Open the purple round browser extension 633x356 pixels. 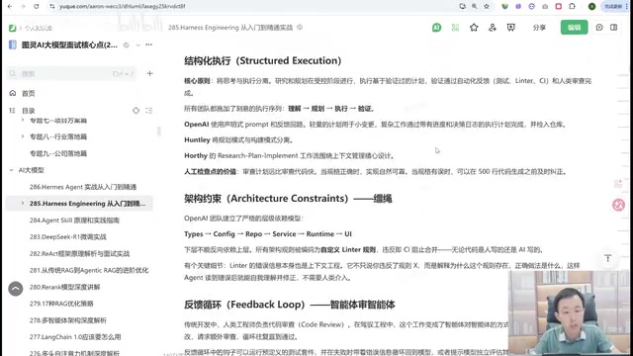tap(518, 6)
